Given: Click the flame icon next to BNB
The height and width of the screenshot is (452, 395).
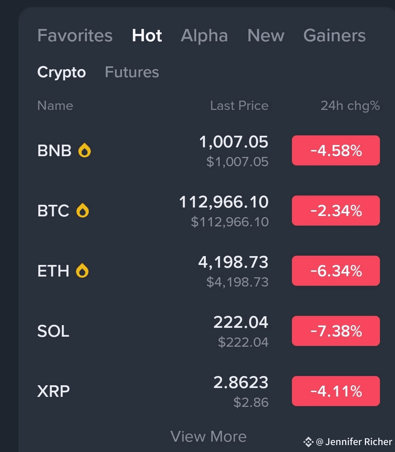Looking at the screenshot, I should [x=85, y=150].
